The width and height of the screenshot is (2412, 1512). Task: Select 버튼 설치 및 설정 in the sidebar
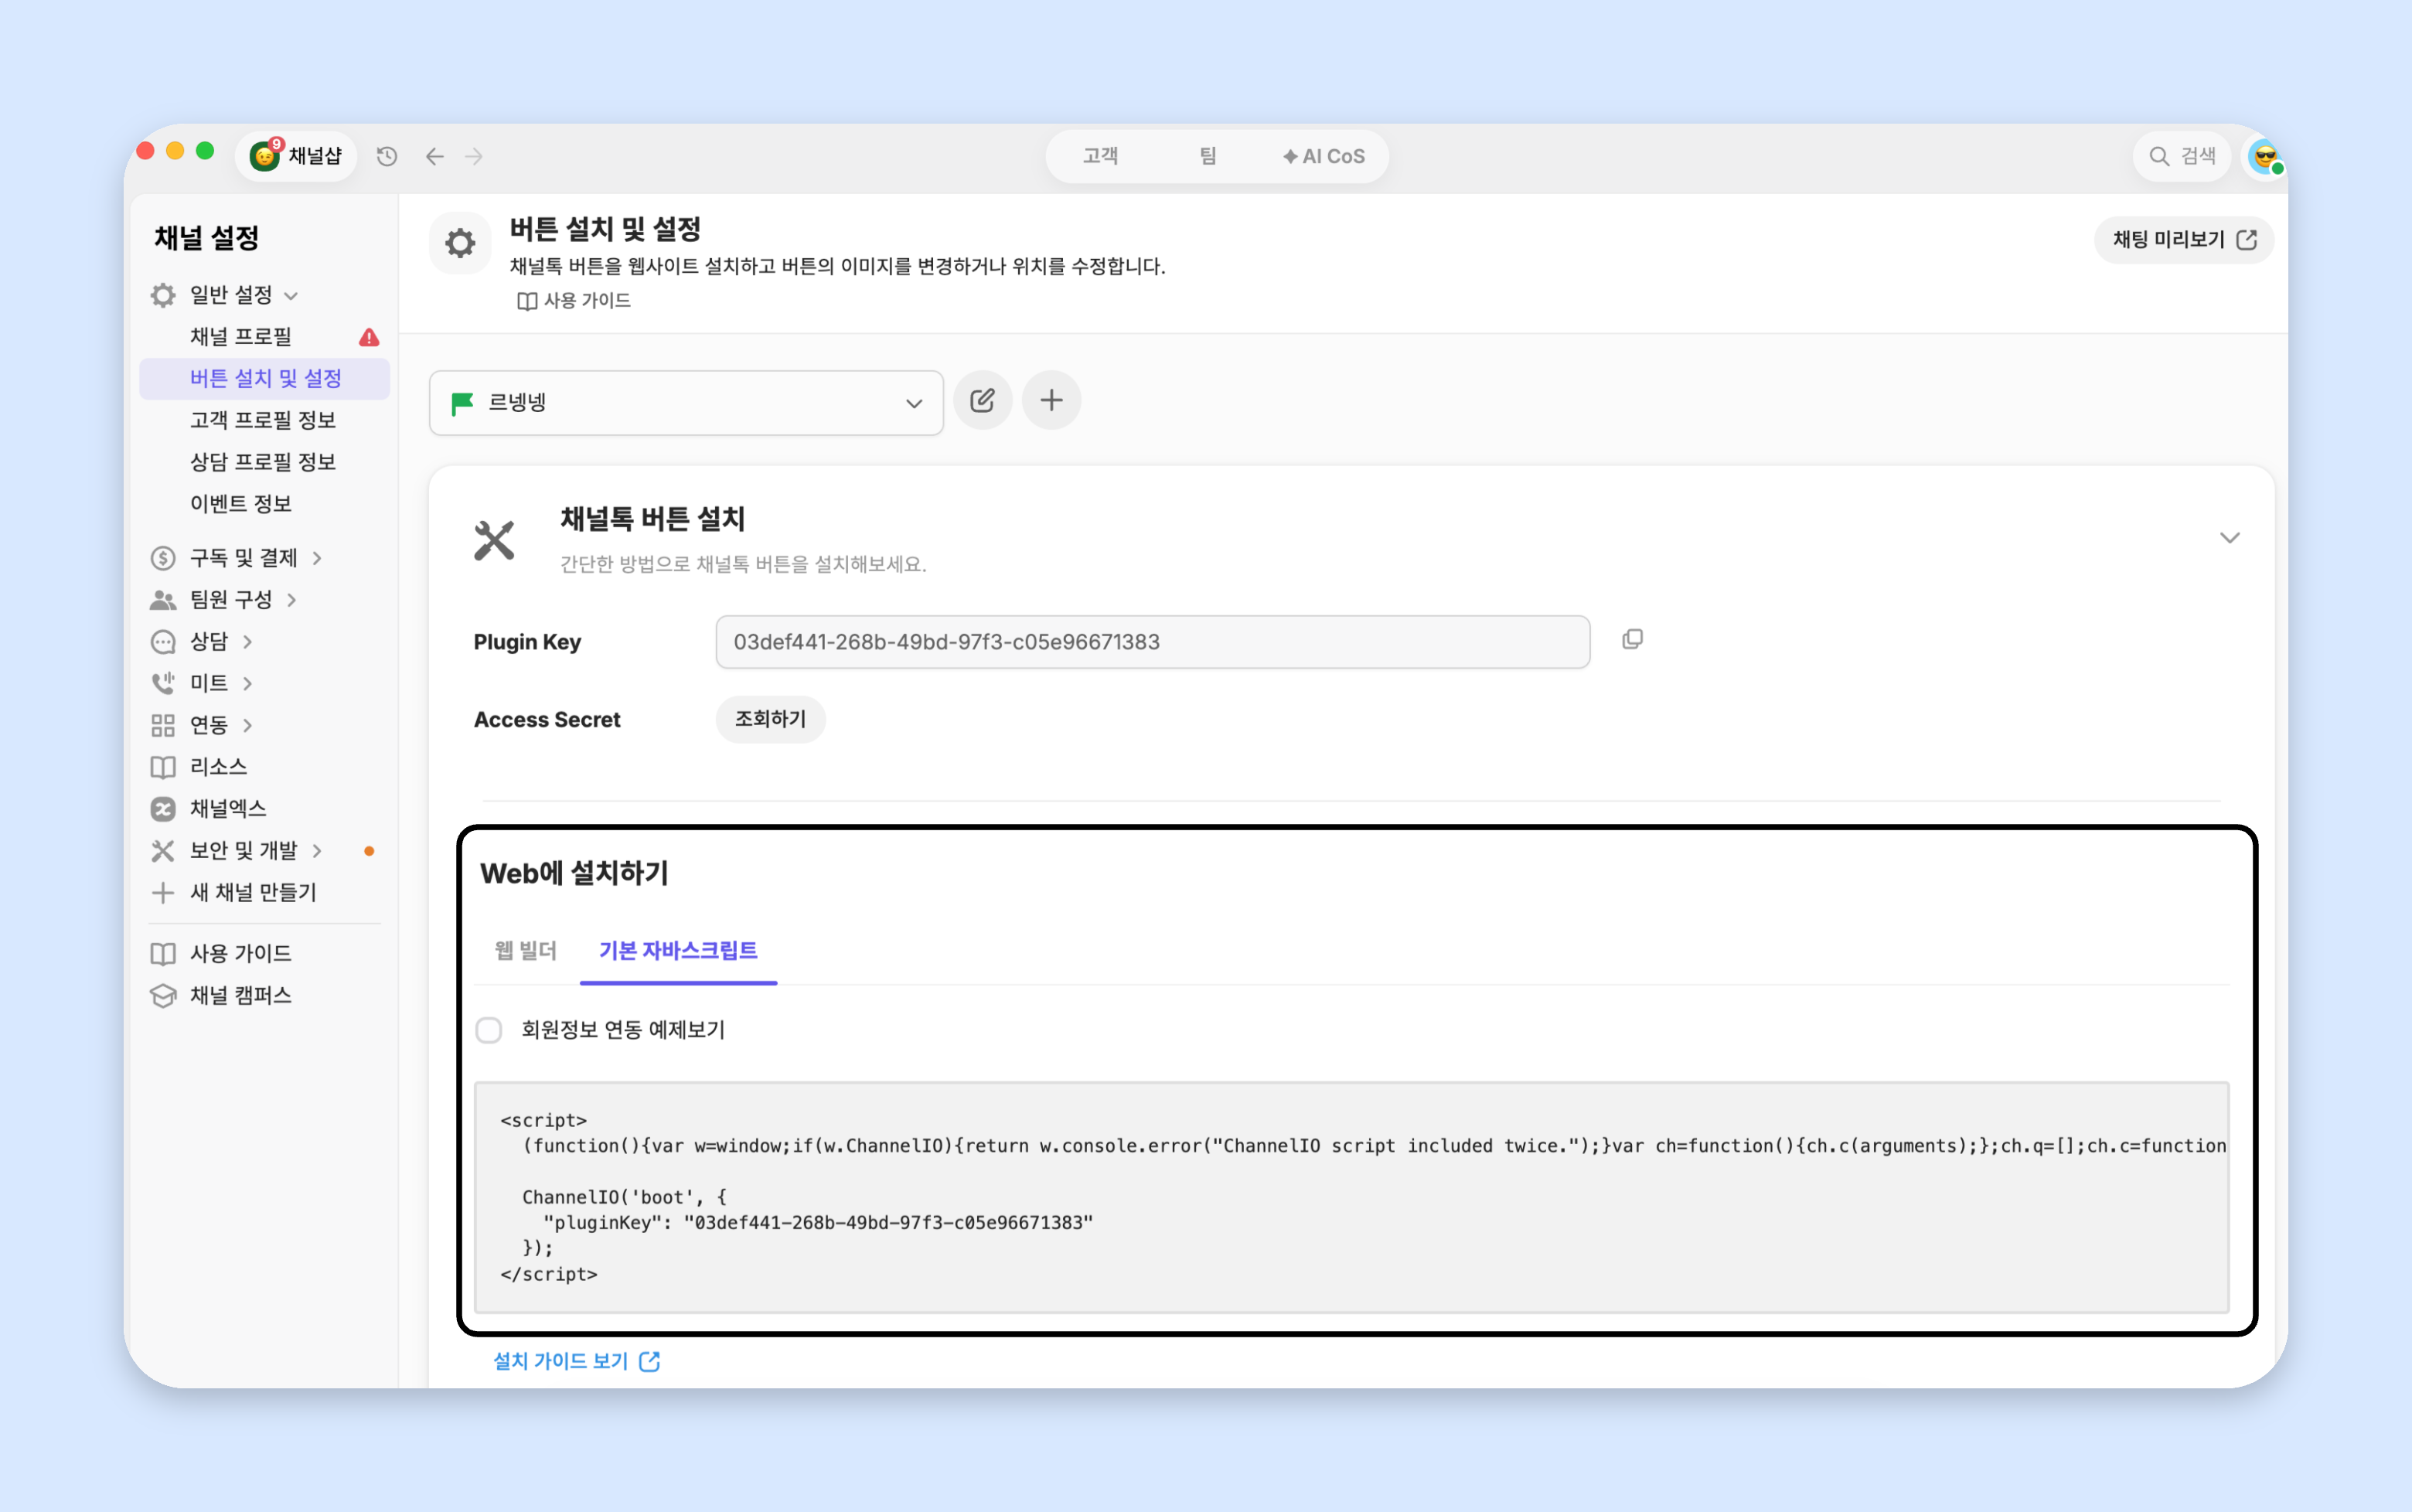point(265,379)
